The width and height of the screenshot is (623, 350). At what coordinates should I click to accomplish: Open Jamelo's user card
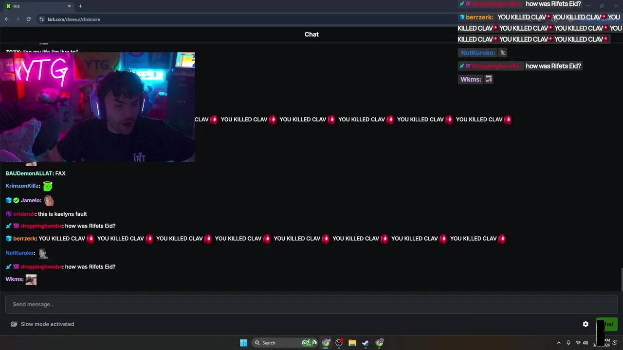point(31,200)
